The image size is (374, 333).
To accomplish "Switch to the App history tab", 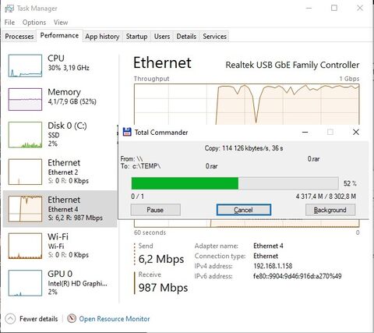I will tap(102, 36).
